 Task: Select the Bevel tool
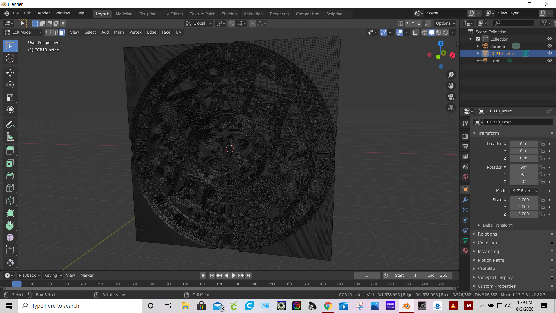pos(10,176)
